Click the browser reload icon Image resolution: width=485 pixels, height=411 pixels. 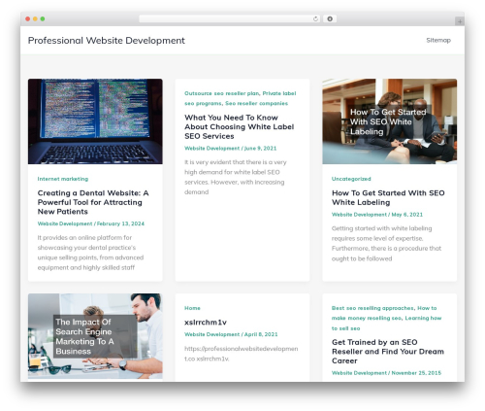[x=315, y=18]
